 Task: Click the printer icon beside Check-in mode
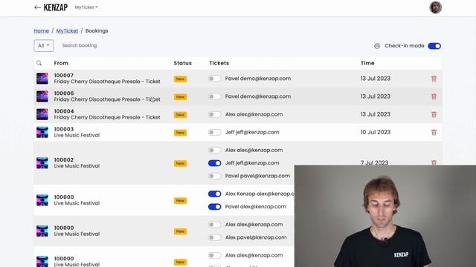point(377,46)
